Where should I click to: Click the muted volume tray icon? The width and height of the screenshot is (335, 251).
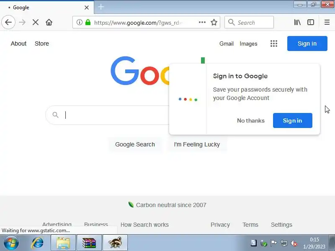click(294, 243)
